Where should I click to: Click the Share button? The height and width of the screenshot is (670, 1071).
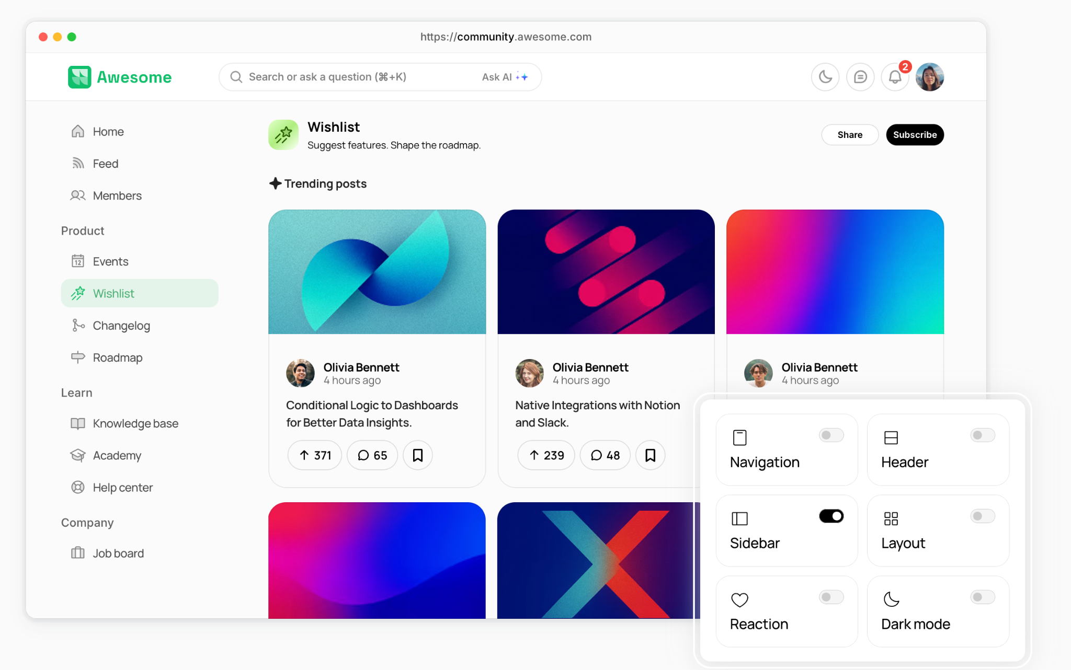[x=850, y=135]
